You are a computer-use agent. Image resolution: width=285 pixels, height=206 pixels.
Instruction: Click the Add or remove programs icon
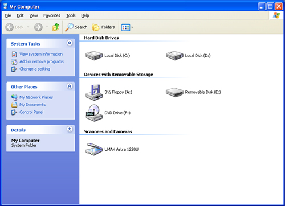pos(14,61)
